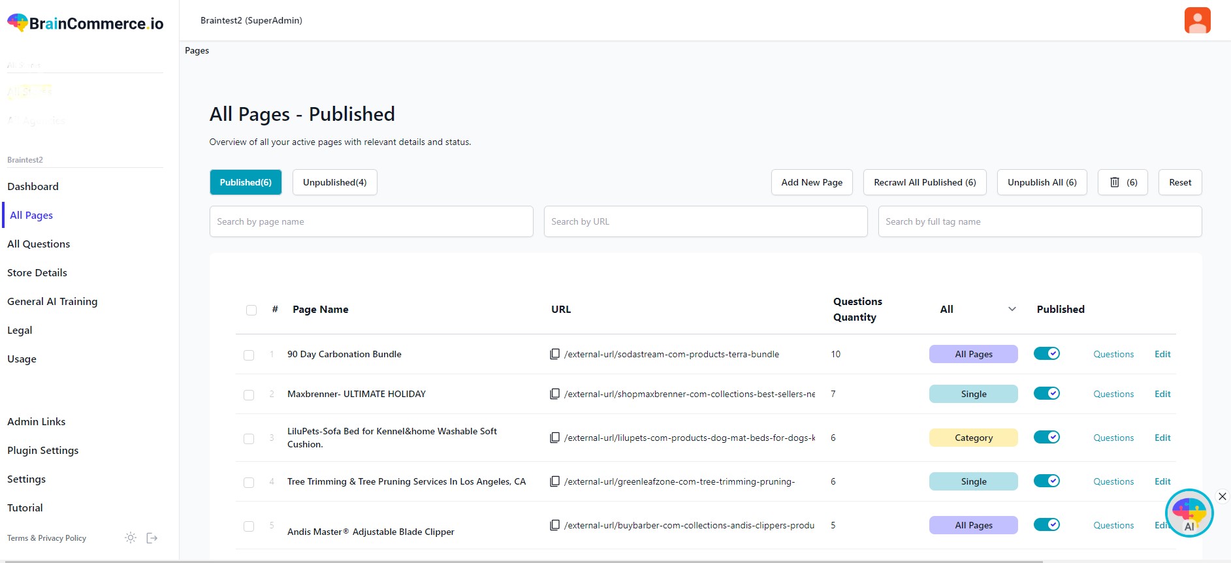This screenshot has width=1231, height=563.
Task: Click the Single tag on Tree Trimming row
Action: point(973,481)
